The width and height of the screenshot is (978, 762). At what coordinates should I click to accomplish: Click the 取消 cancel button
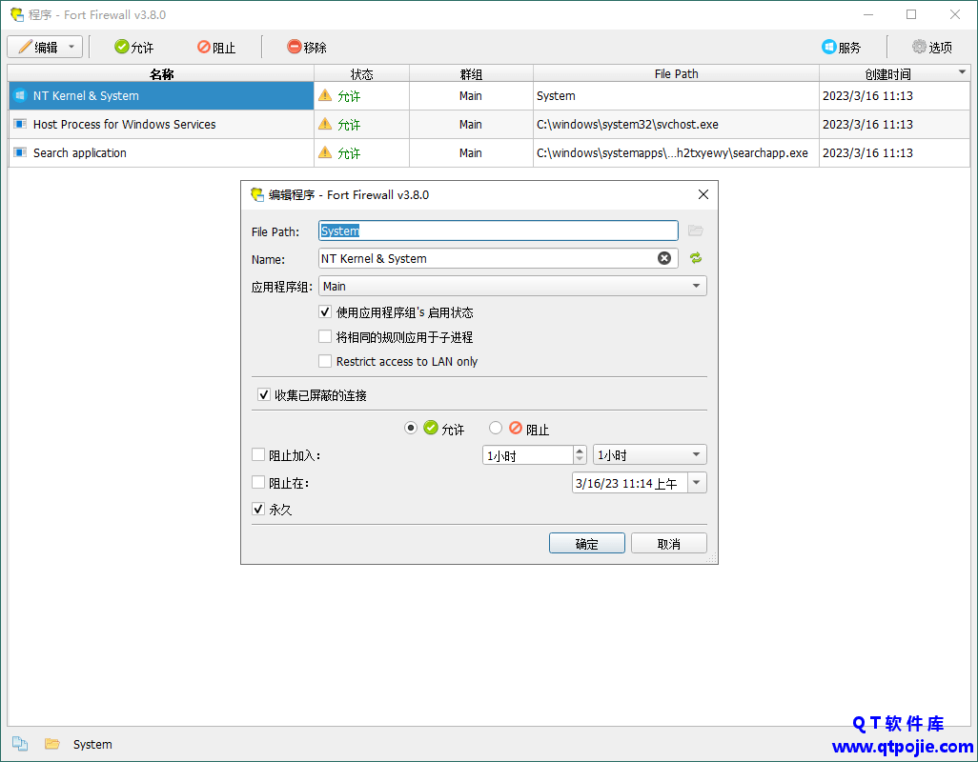click(x=668, y=543)
